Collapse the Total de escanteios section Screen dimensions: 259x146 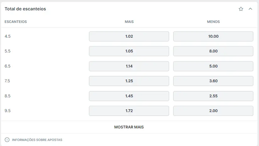(251, 9)
